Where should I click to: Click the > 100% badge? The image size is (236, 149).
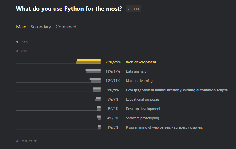click(x=133, y=9)
